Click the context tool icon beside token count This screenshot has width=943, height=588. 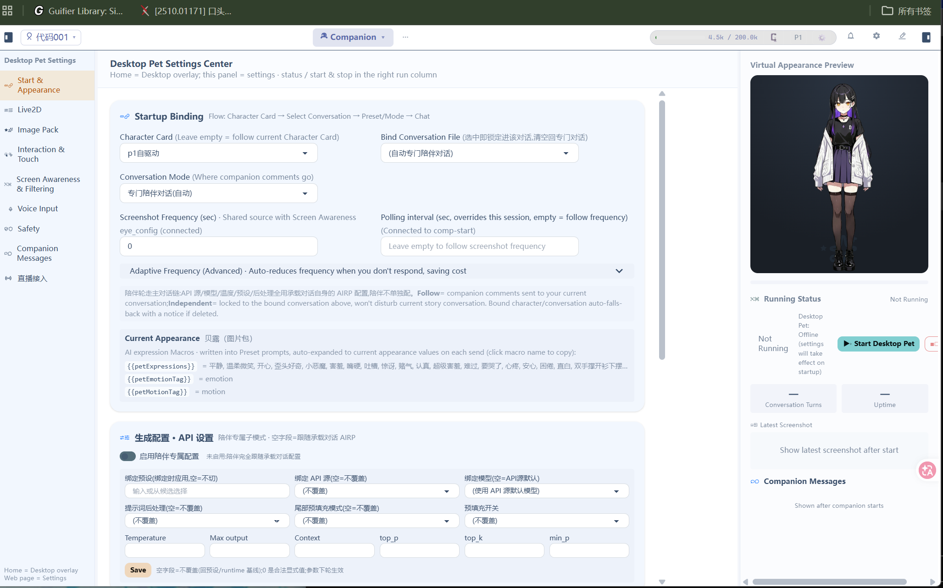point(774,37)
